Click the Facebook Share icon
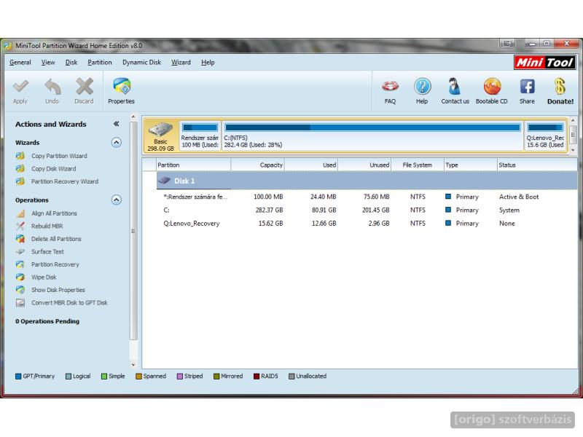This screenshot has height=437, width=583. click(x=527, y=86)
